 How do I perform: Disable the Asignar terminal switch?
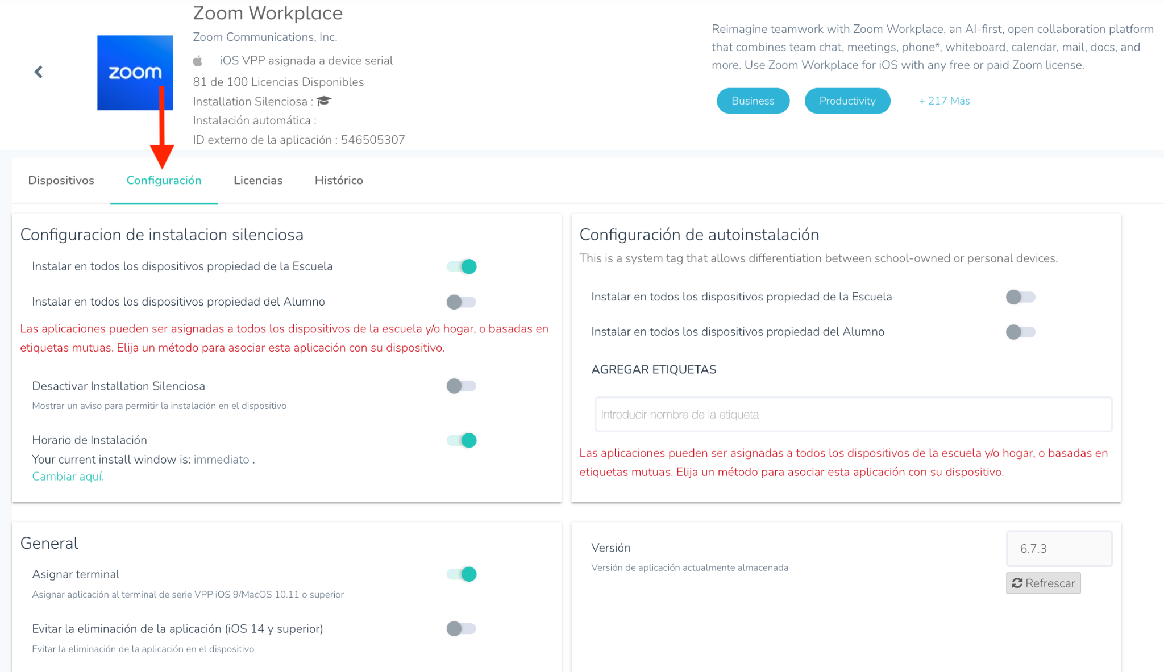[462, 574]
